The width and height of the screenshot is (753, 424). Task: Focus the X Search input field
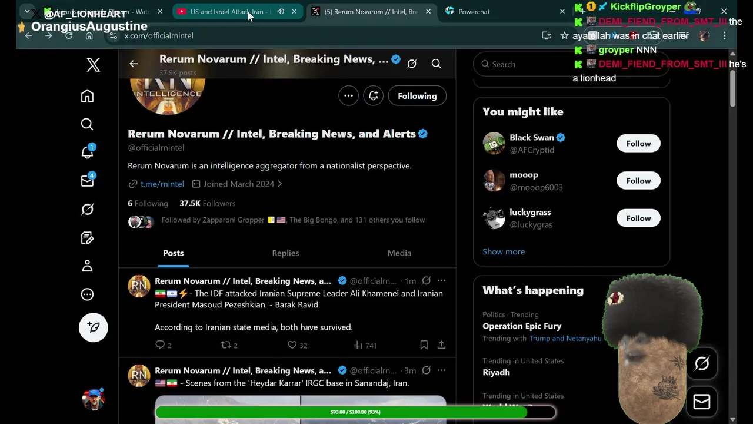tap(571, 64)
